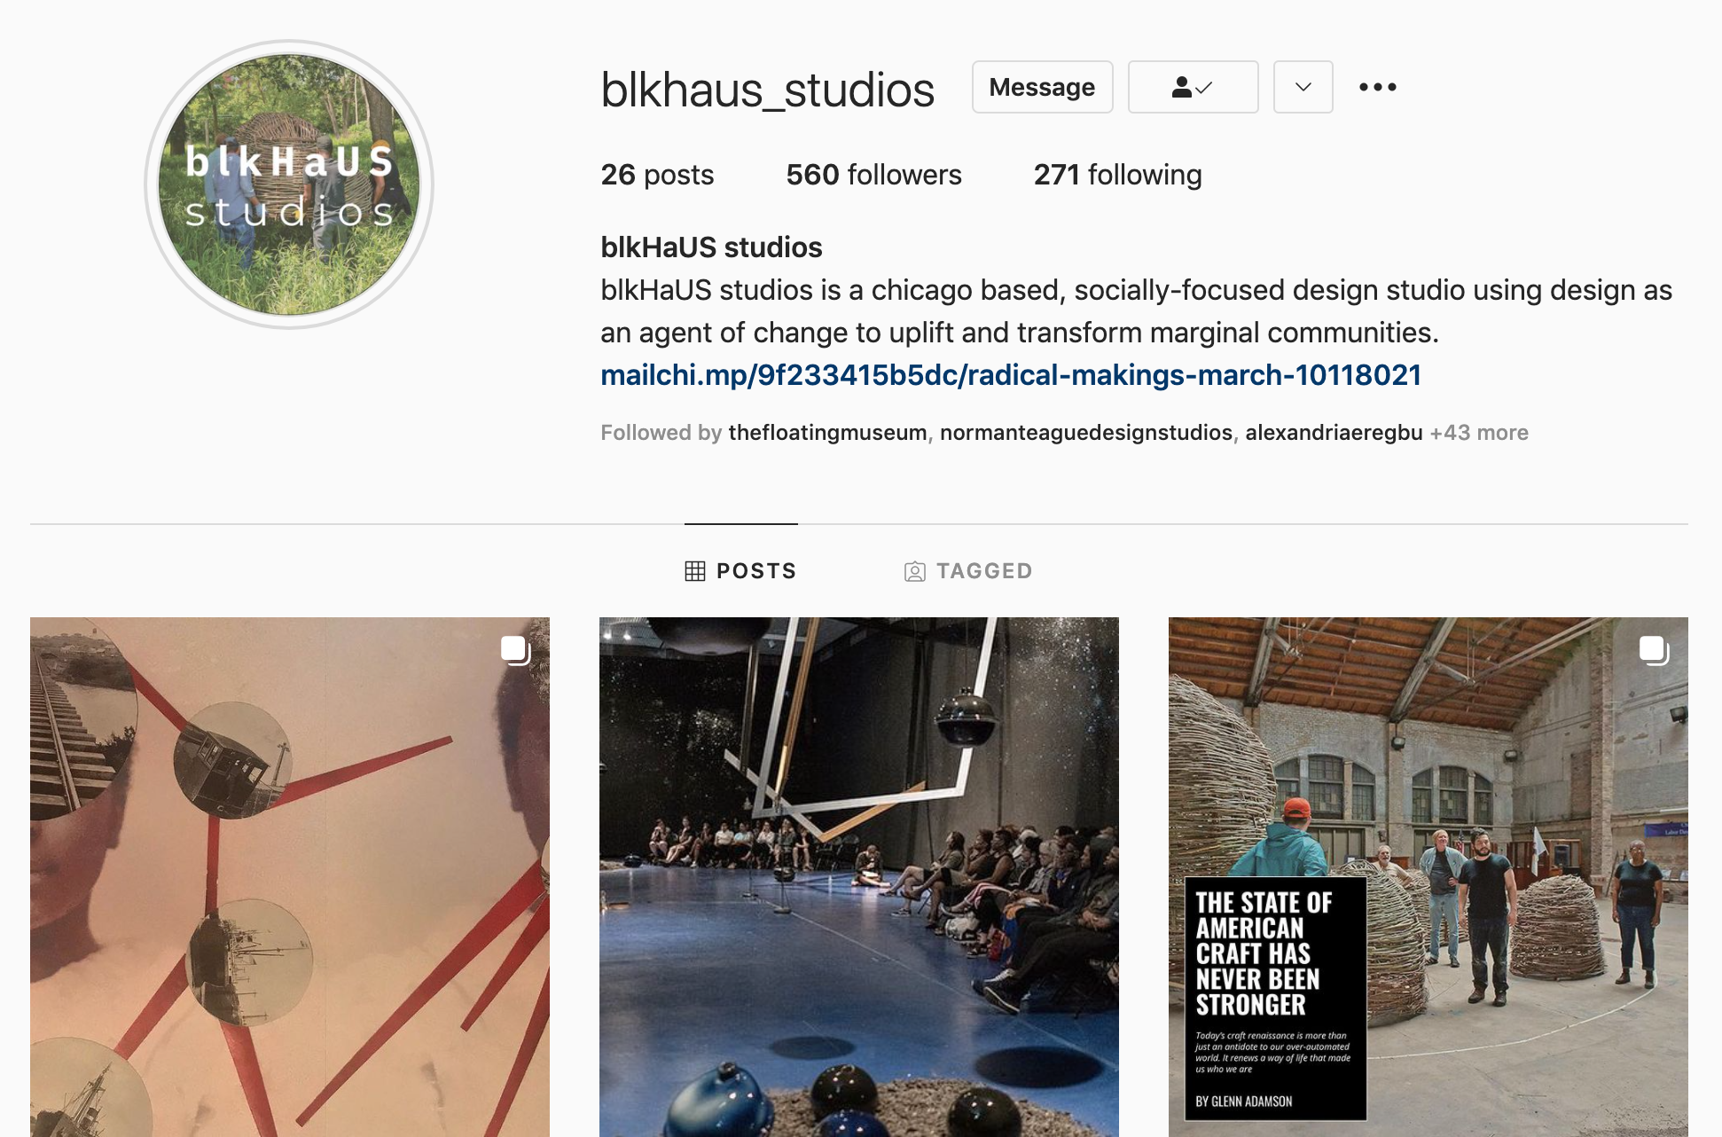Screen dimensions: 1722x1137
Task: Click the posts grid icon
Action: tap(695, 571)
